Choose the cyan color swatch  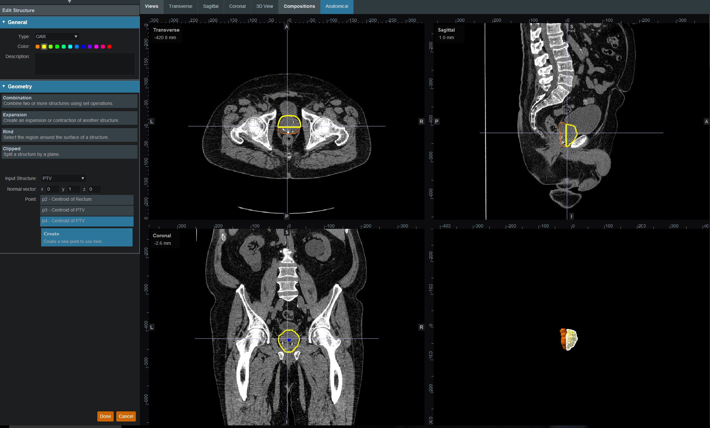(70, 47)
